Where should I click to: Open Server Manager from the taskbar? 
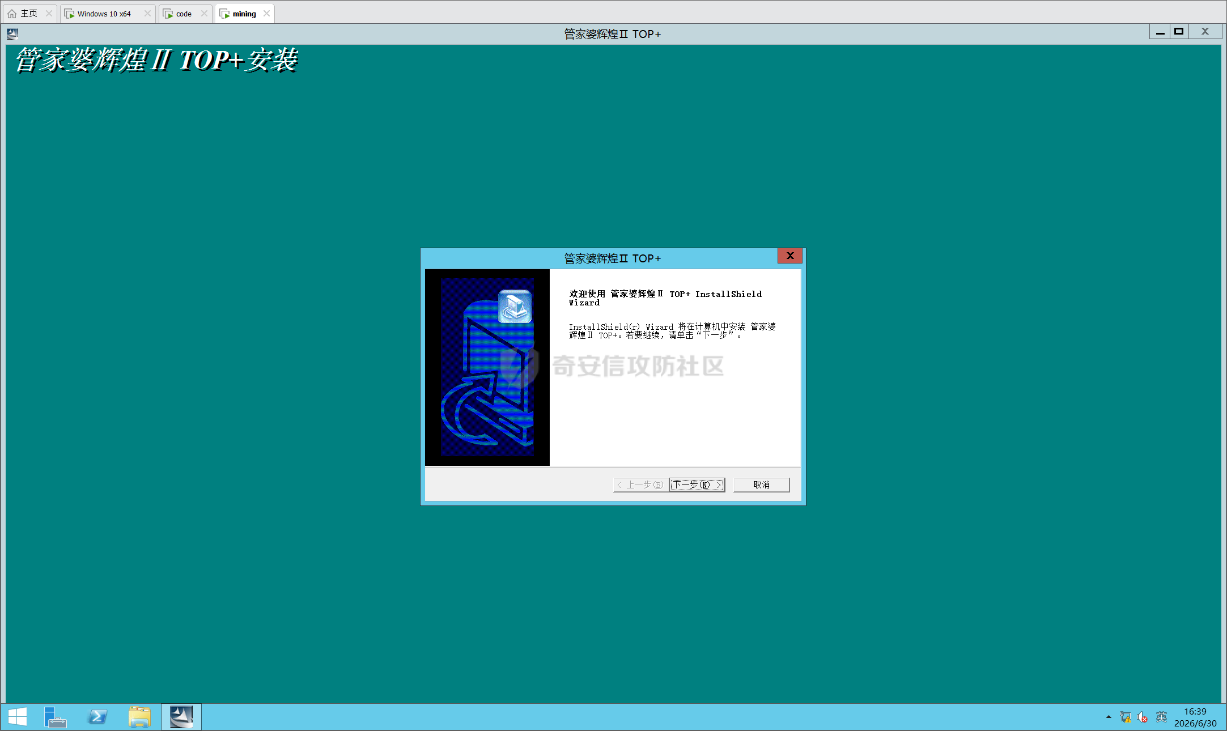click(x=55, y=717)
